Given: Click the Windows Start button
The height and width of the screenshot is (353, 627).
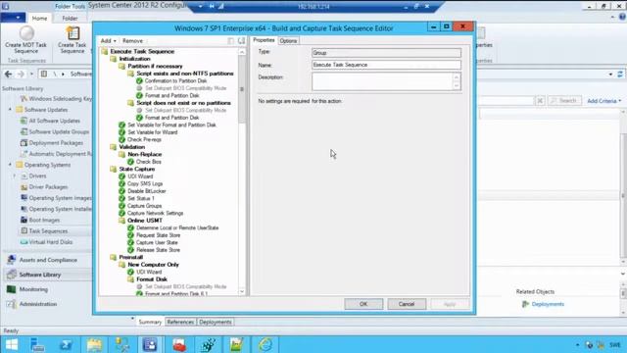Looking at the screenshot, I should click(x=12, y=345).
